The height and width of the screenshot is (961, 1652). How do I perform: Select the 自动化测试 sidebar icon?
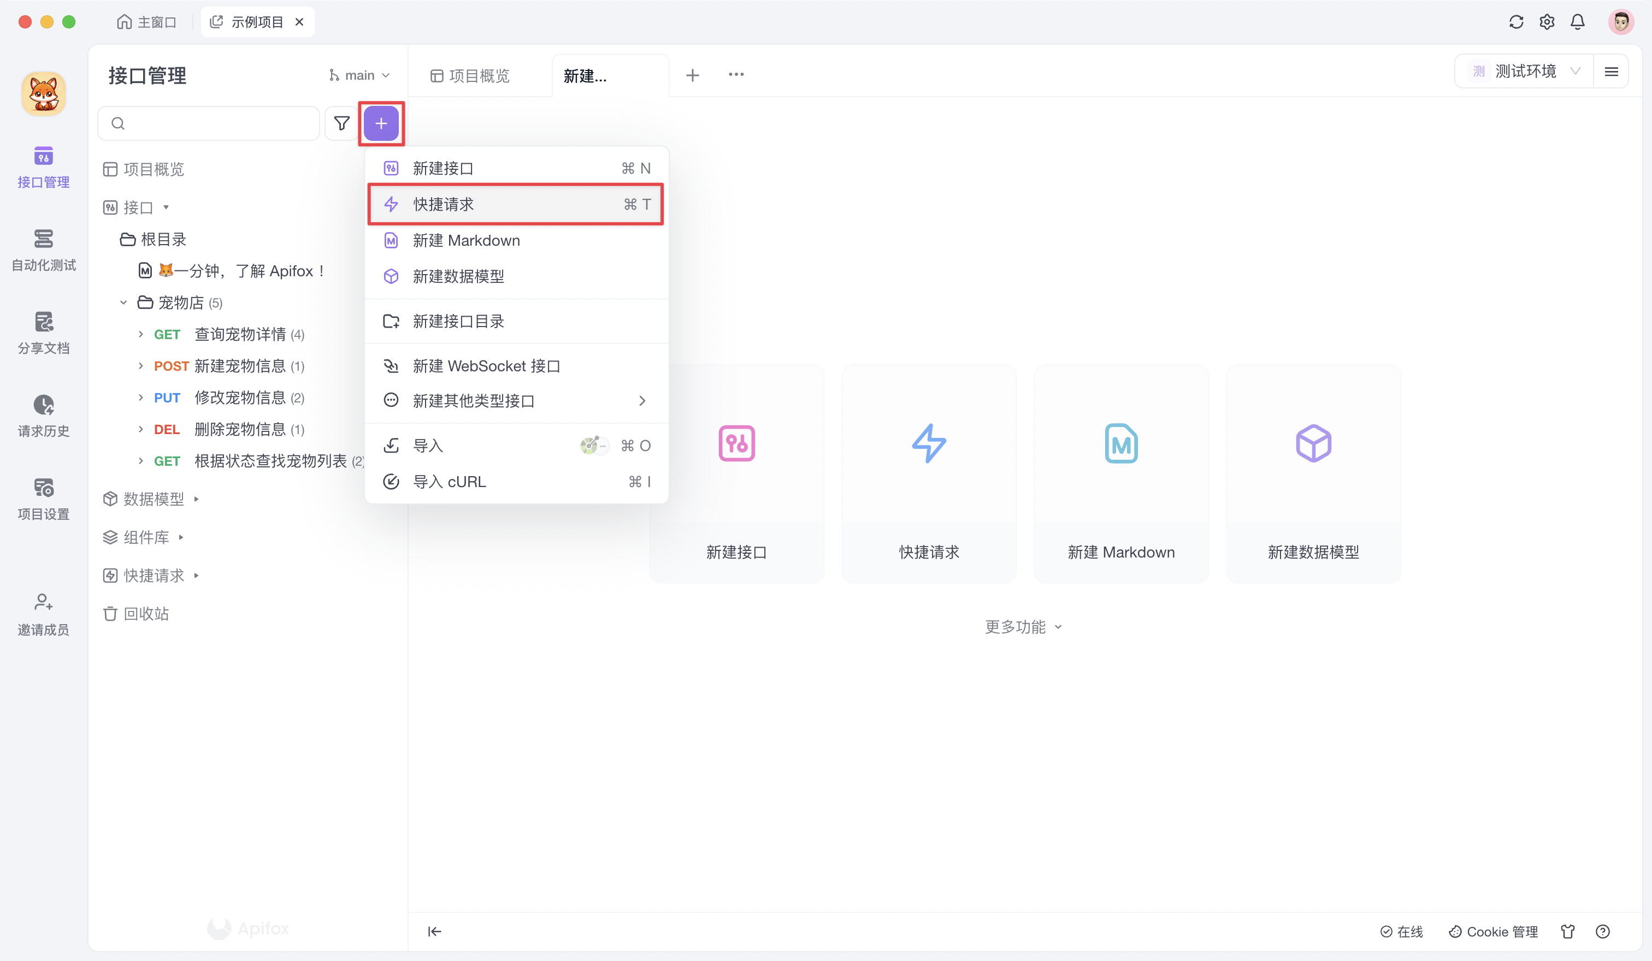click(x=43, y=250)
